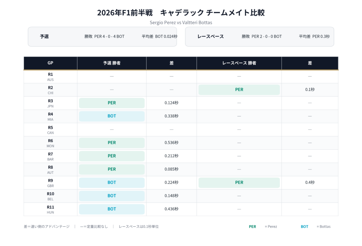
Task: Click the footnote レースペースは0.1秒単位
Action: click(x=139, y=227)
